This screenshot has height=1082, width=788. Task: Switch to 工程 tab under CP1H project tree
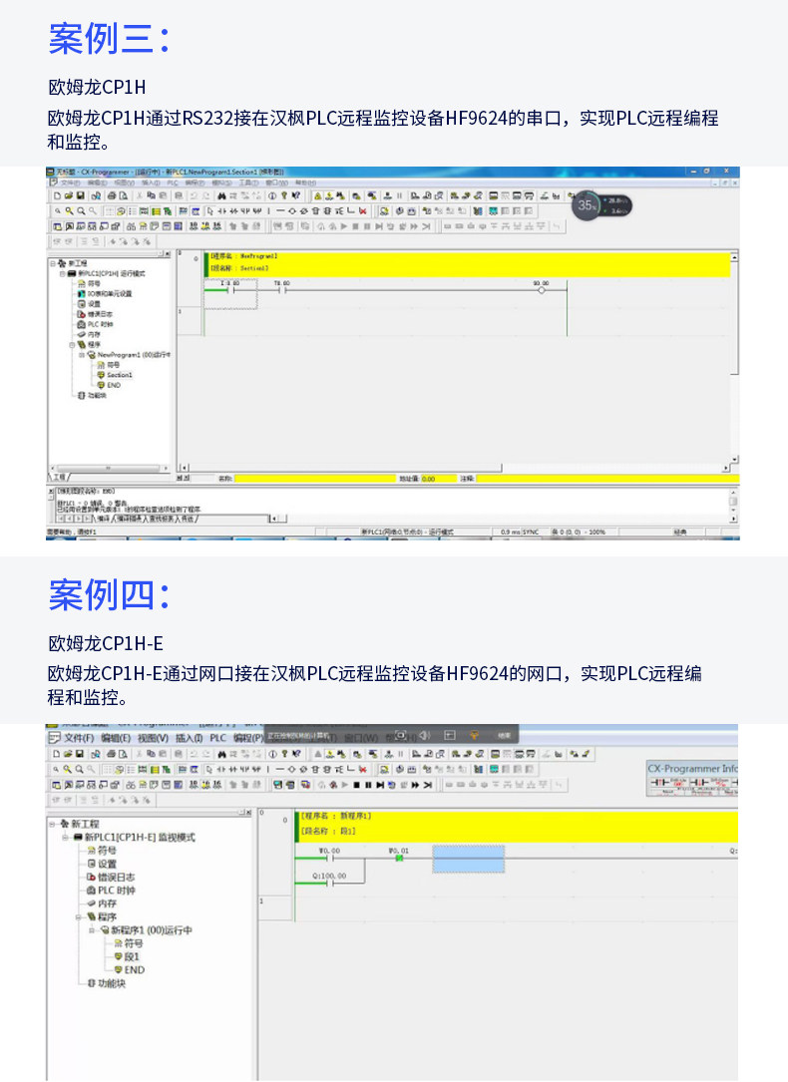pos(60,477)
